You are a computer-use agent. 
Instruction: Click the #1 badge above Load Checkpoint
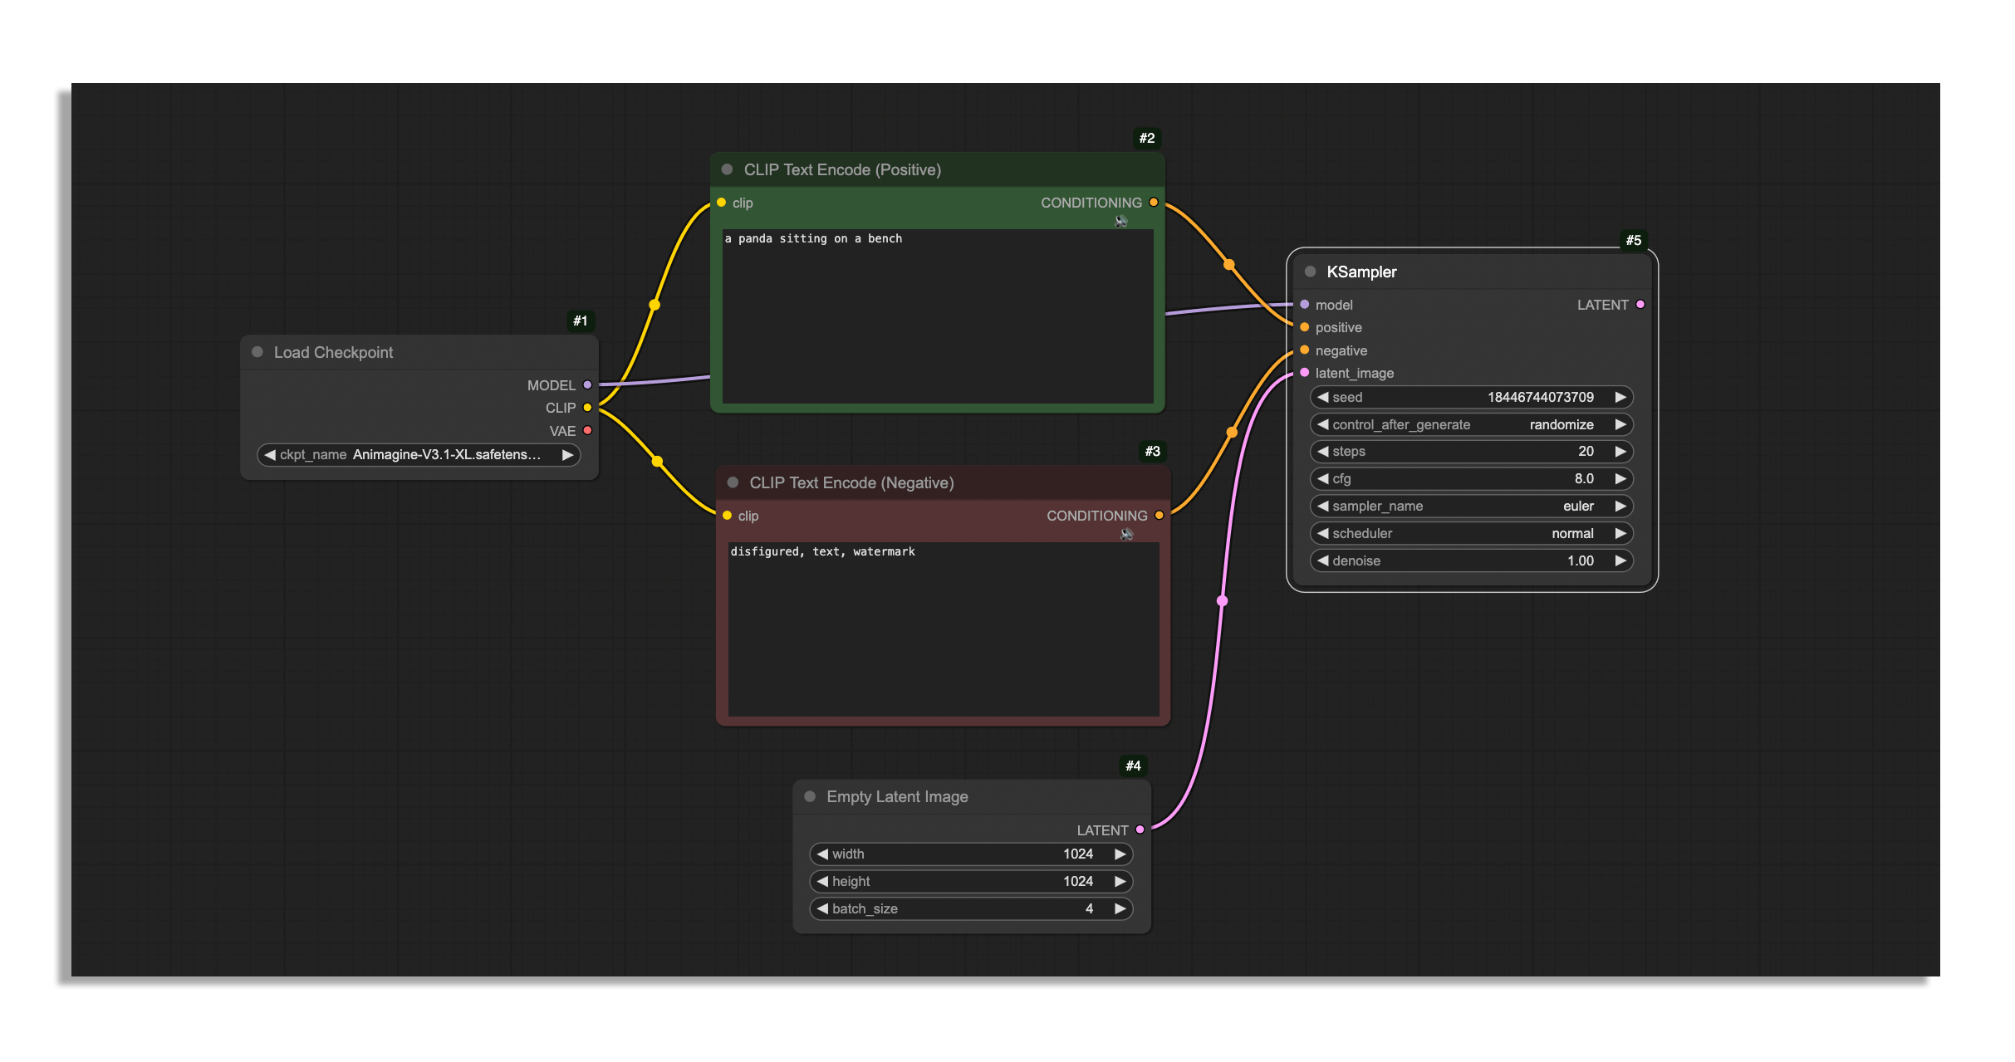tap(580, 321)
